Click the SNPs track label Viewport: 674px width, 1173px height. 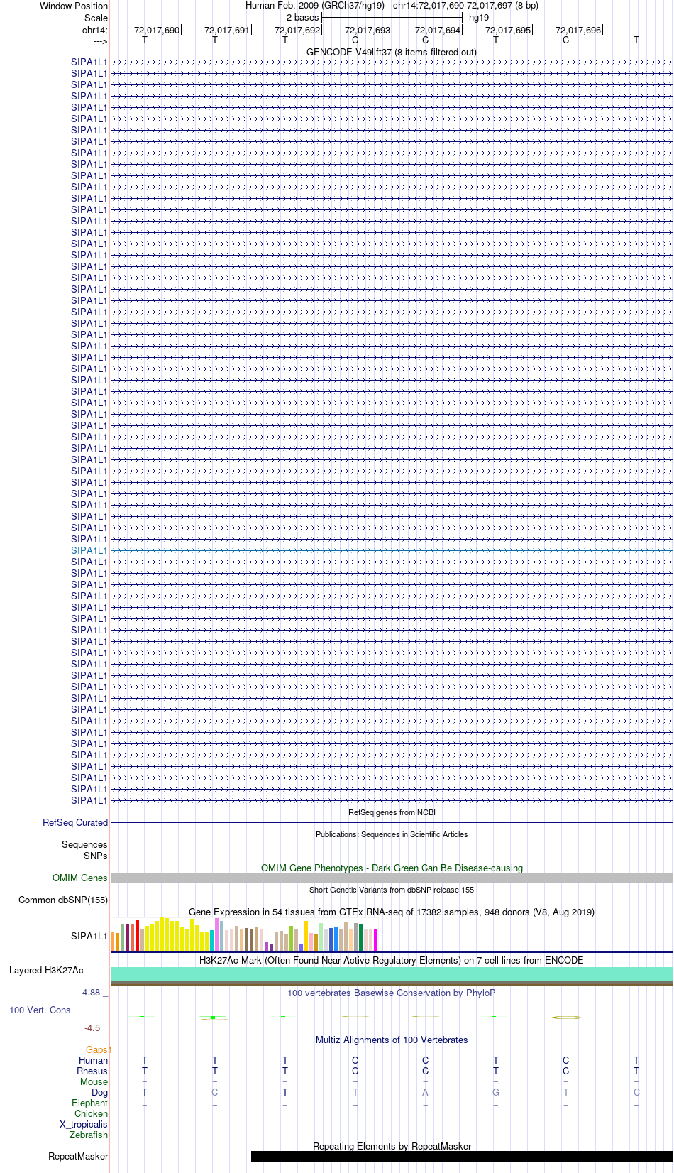point(96,856)
